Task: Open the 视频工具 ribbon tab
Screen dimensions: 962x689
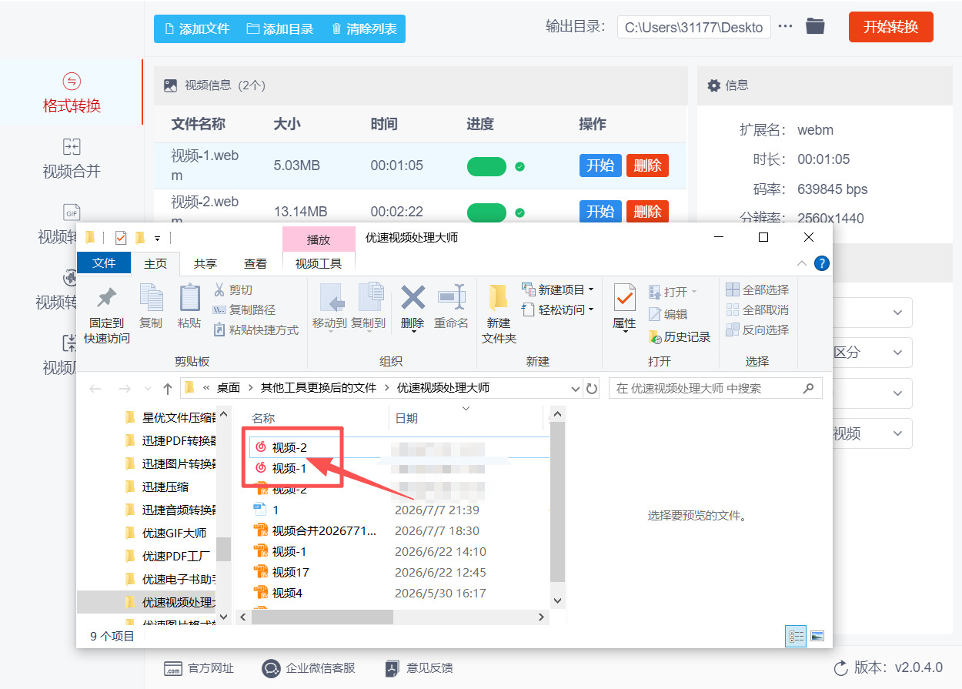Action: [x=319, y=263]
